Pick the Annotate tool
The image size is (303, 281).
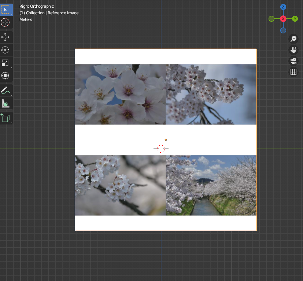5,90
